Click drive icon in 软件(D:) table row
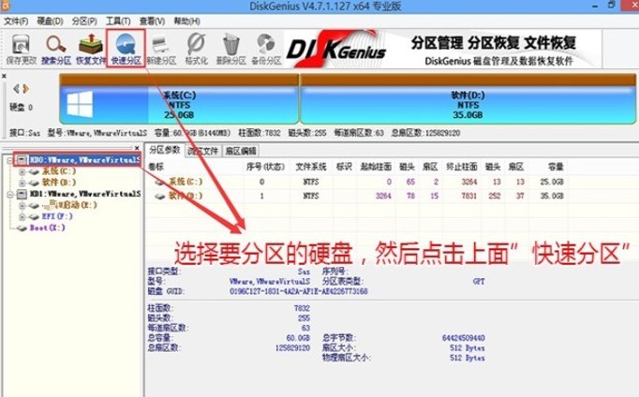This screenshot has height=397, width=639. 159,197
